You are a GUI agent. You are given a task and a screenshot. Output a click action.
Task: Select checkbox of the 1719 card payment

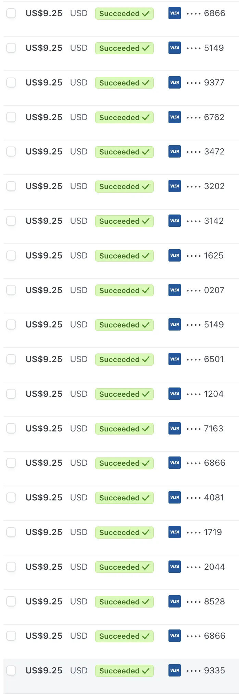pos(11,532)
